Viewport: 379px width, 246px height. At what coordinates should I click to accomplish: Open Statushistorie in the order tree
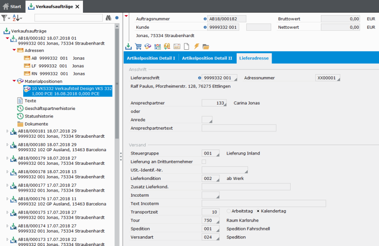[x=39, y=116]
